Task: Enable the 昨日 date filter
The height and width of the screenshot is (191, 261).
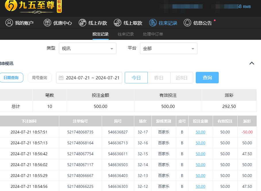Action: coord(159,77)
